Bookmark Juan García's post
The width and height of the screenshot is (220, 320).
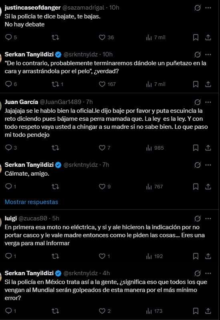pyautogui.click(x=196, y=148)
